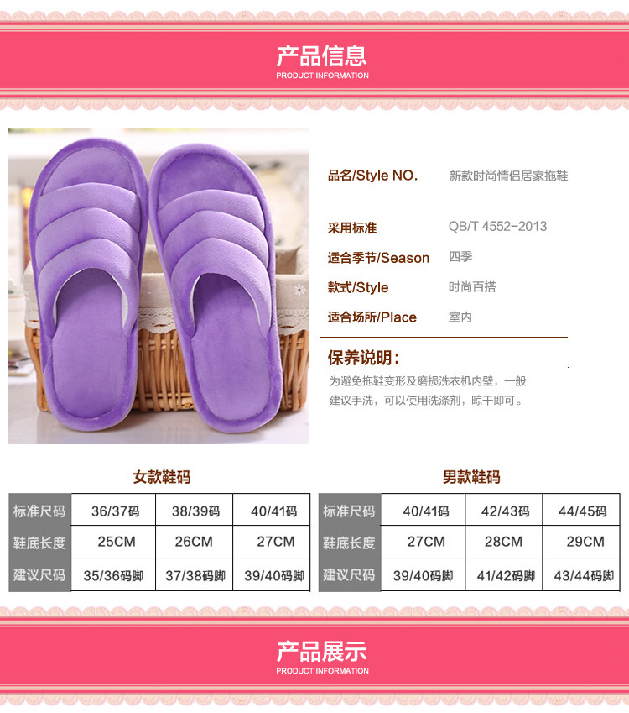Click the 35/36码脚 recommended size cell
This screenshot has width=629, height=713.
coord(113,575)
